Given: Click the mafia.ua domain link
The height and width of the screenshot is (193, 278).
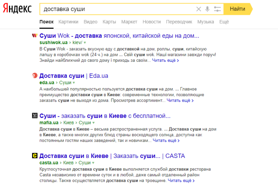Looking at the screenshot, I should coord(49,123).
